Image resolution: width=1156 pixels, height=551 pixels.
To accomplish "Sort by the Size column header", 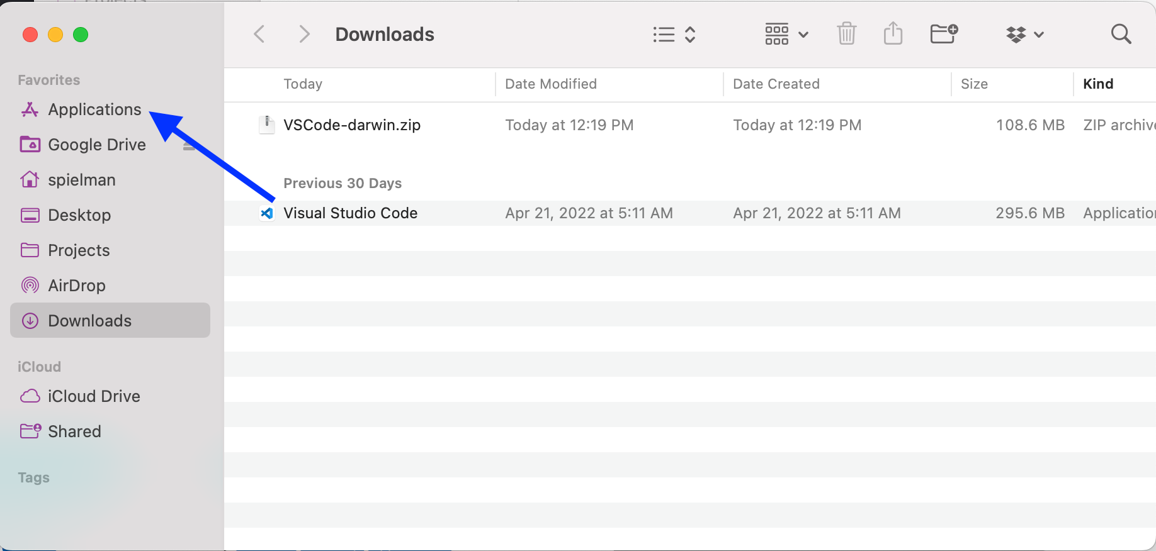I will pyautogui.click(x=974, y=84).
